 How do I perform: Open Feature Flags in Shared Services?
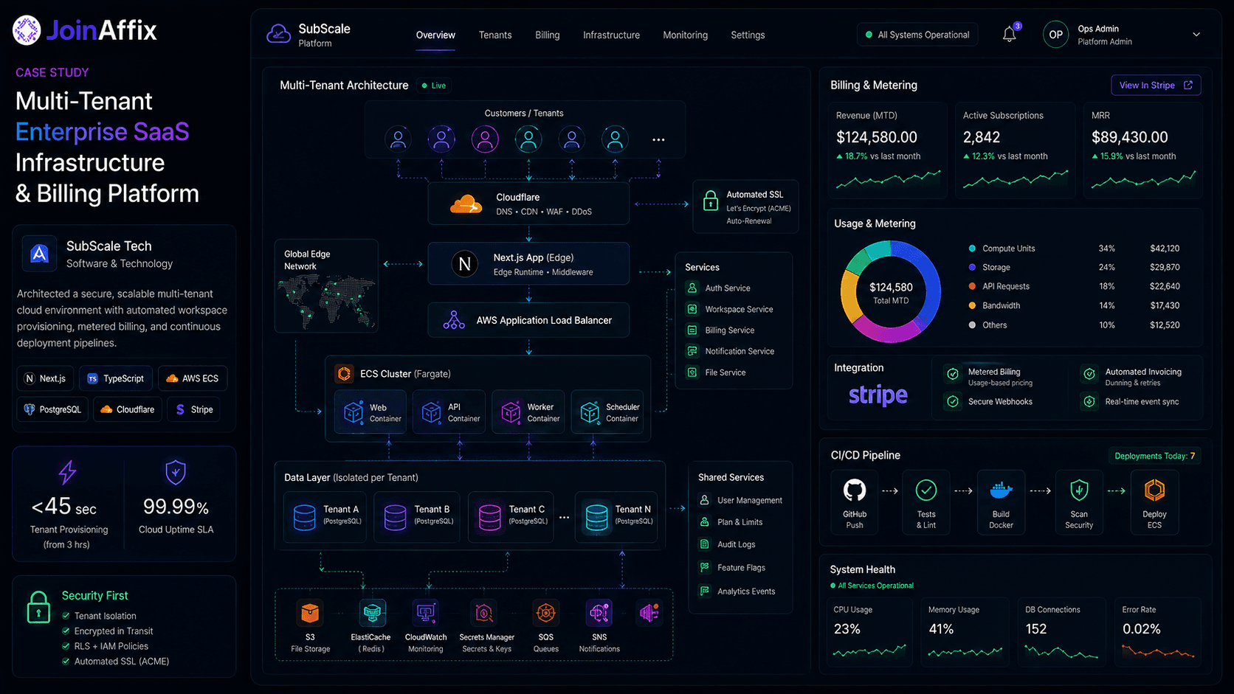coord(731,568)
